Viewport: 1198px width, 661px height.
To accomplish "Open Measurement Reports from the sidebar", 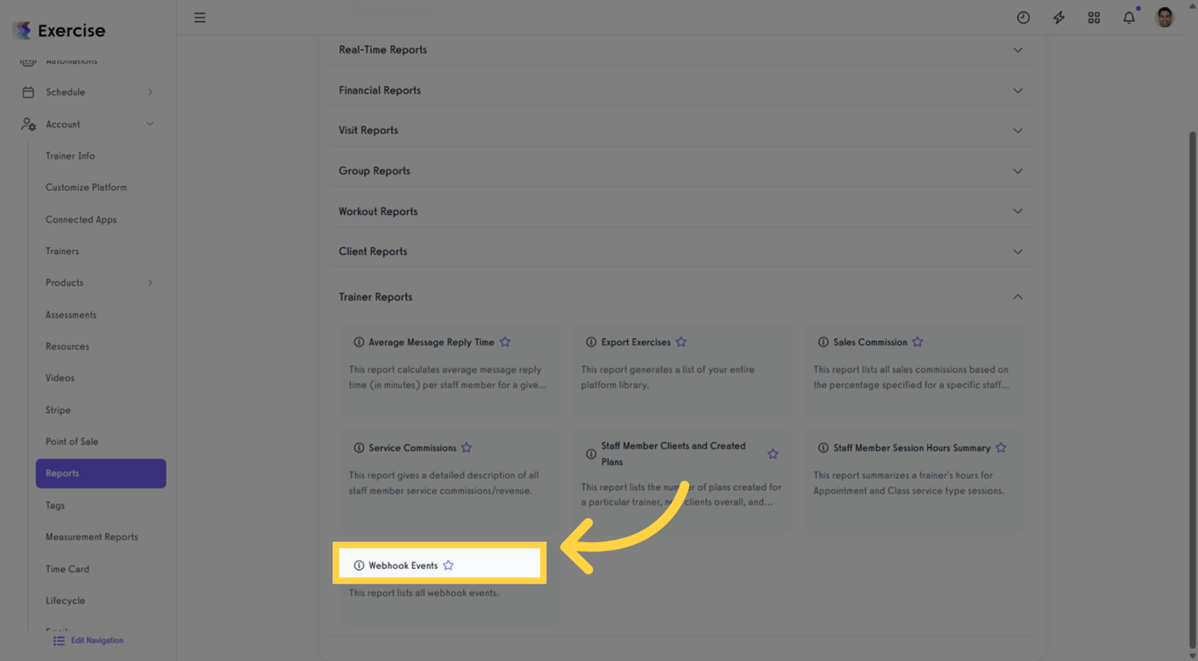I will coord(92,537).
